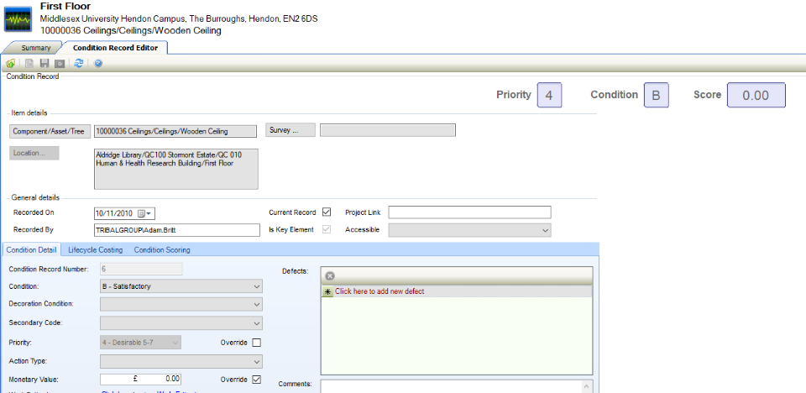Uncheck the Monetary Value Override checkbox
The height and width of the screenshot is (393, 806).
coord(256,380)
